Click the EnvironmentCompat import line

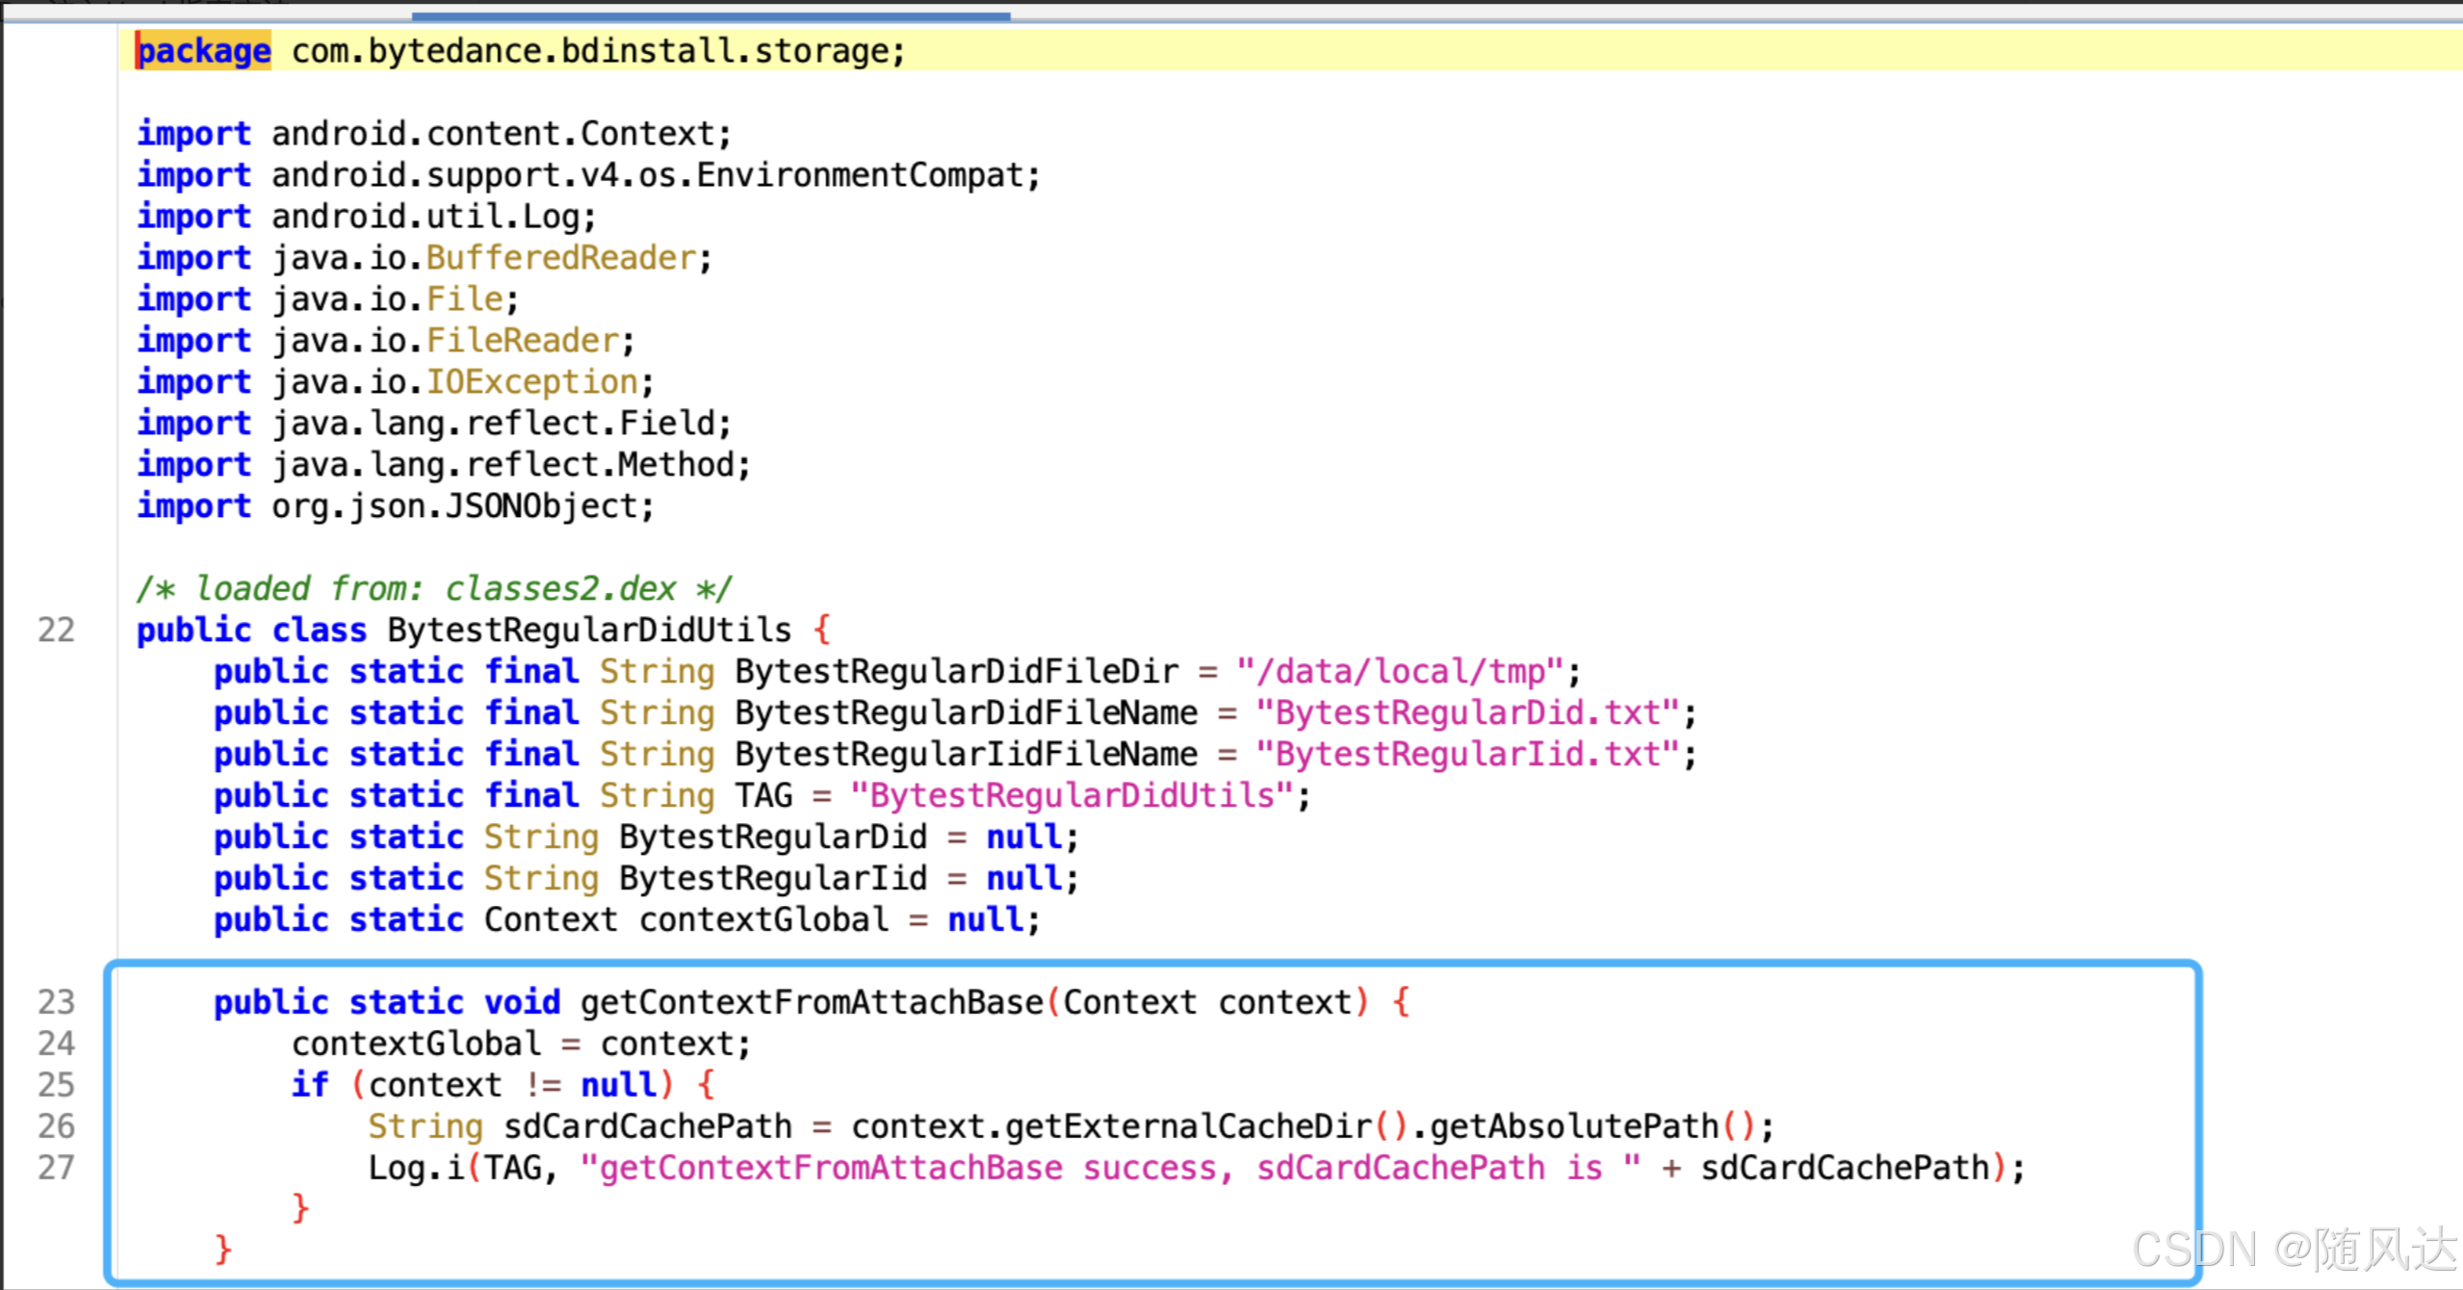[x=655, y=175]
